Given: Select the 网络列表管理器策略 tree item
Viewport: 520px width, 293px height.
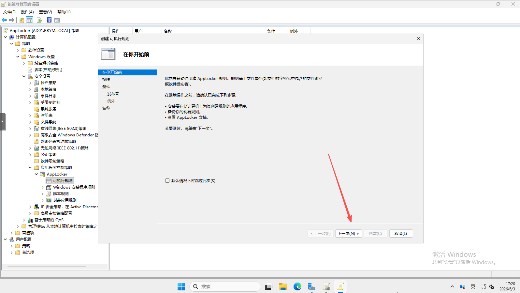Looking at the screenshot, I should pos(58,142).
